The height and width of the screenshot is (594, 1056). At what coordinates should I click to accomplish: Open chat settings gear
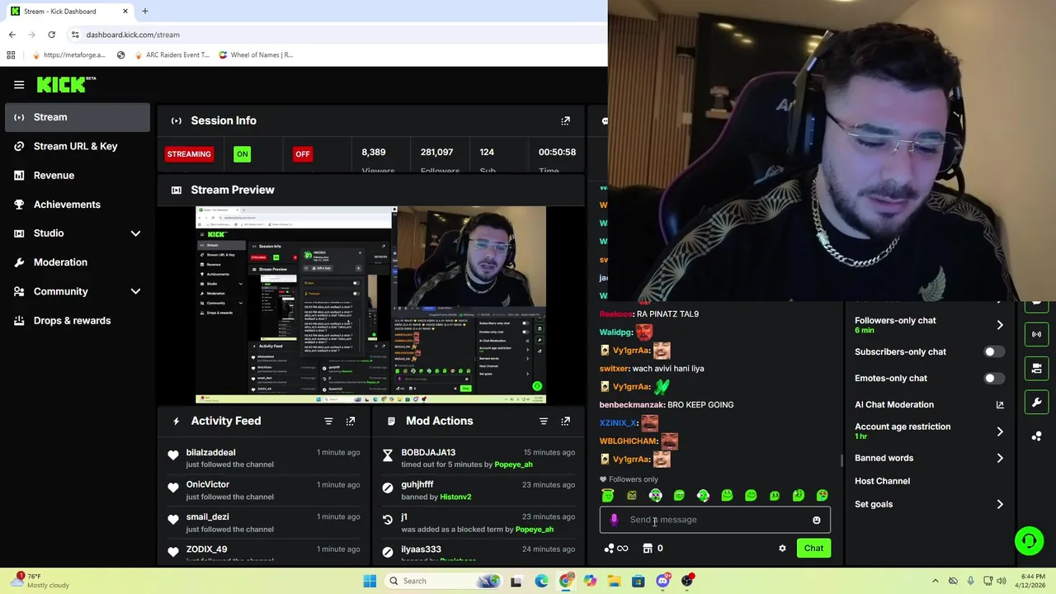coord(782,548)
